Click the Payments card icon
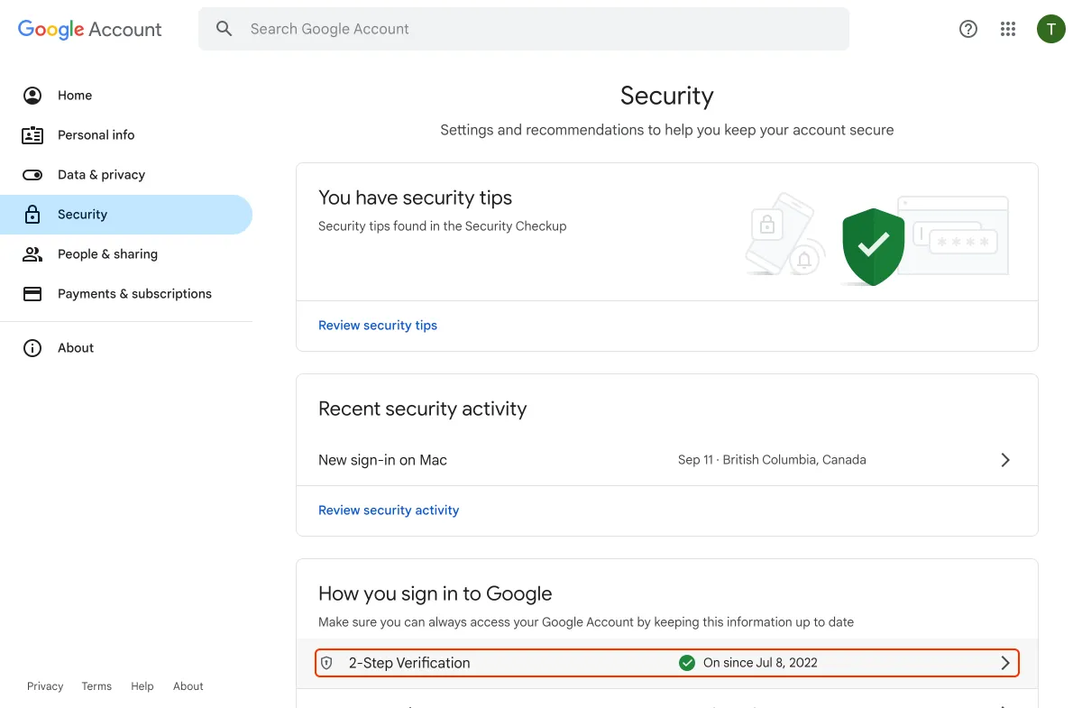The height and width of the screenshot is (708, 1082). pyautogui.click(x=32, y=294)
